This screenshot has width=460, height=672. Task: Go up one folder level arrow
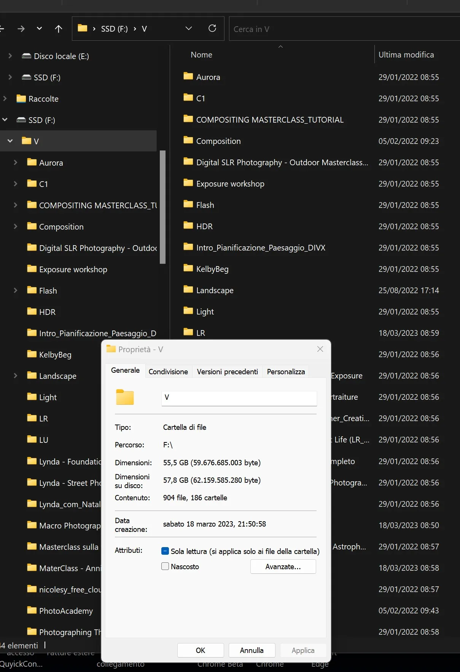coord(58,29)
